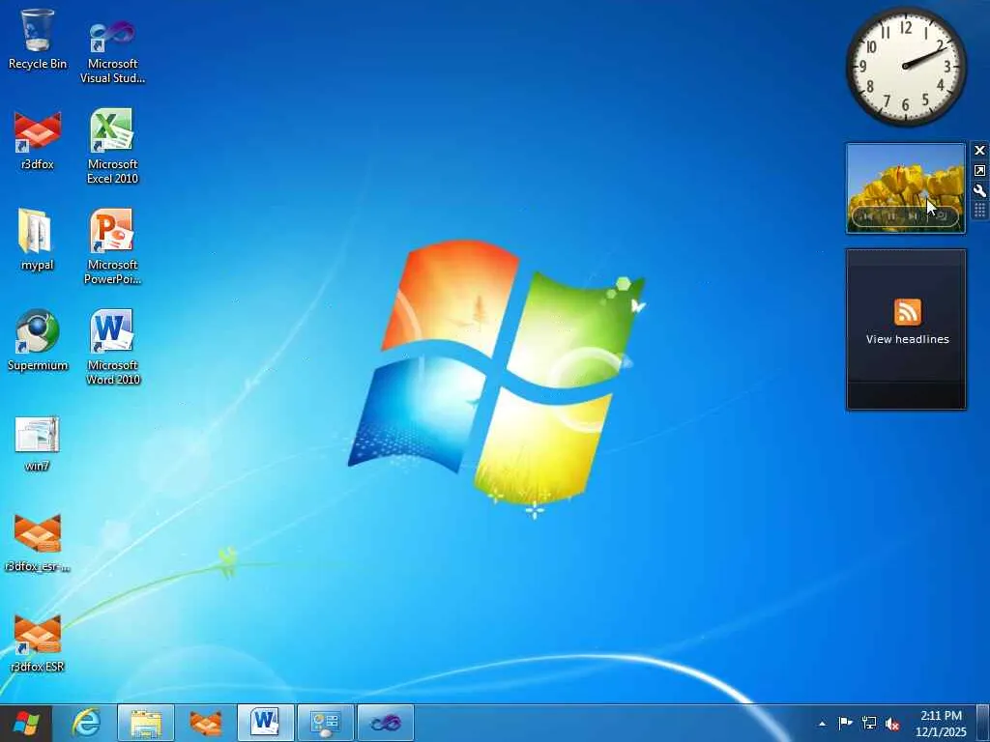Click the r3dfox taskbar button

click(x=206, y=723)
